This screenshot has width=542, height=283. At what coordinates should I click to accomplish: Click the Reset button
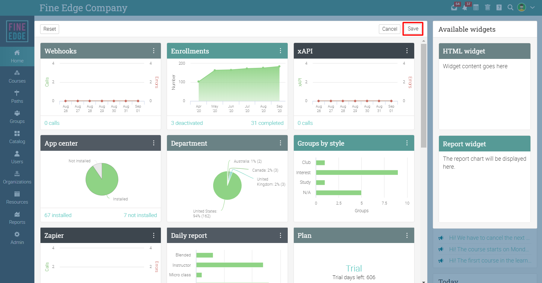point(50,29)
